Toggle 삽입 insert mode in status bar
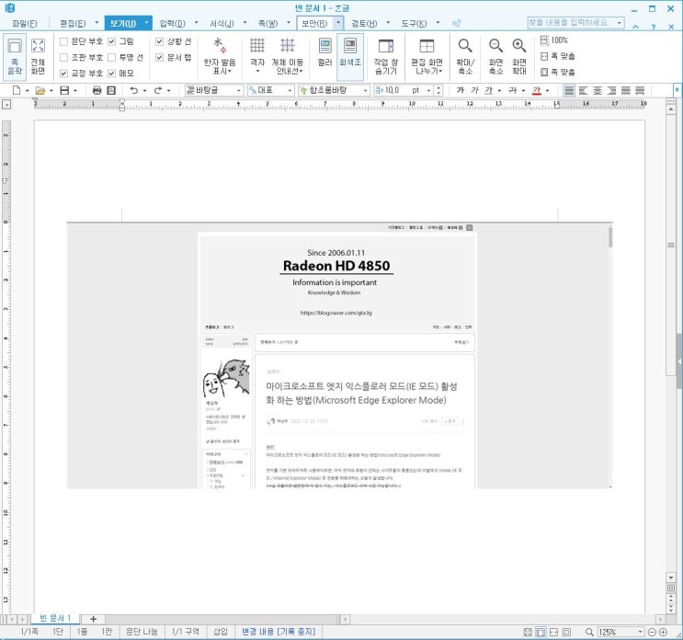 point(221,632)
